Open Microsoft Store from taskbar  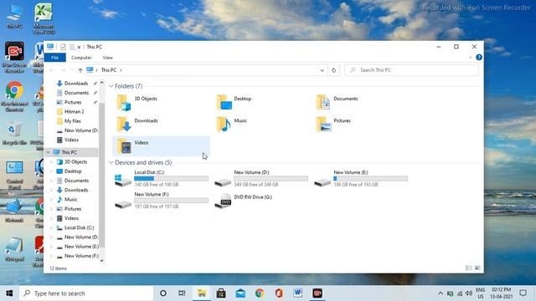(221, 293)
